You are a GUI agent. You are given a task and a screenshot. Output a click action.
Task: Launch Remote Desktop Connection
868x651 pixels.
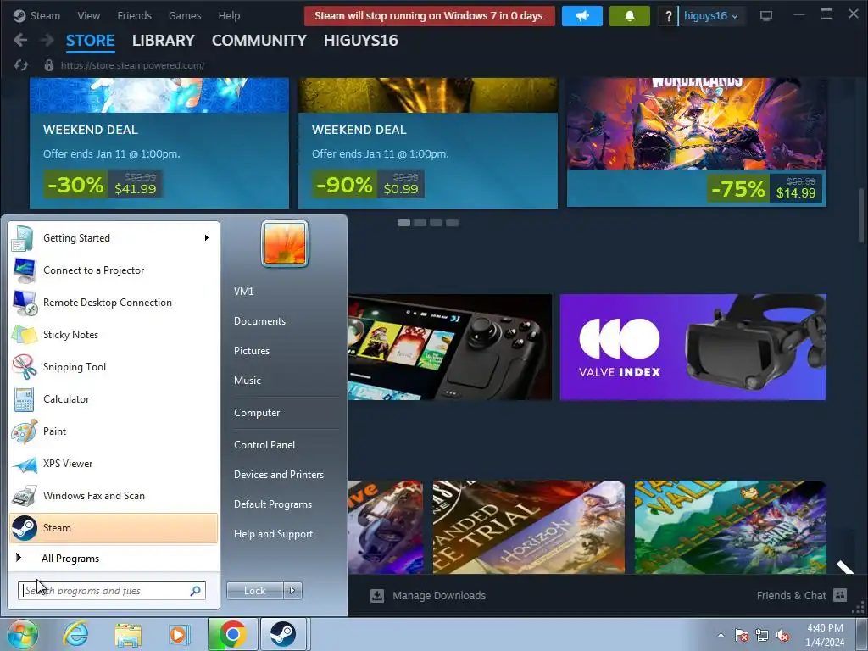pyautogui.click(x=114, y=303)
